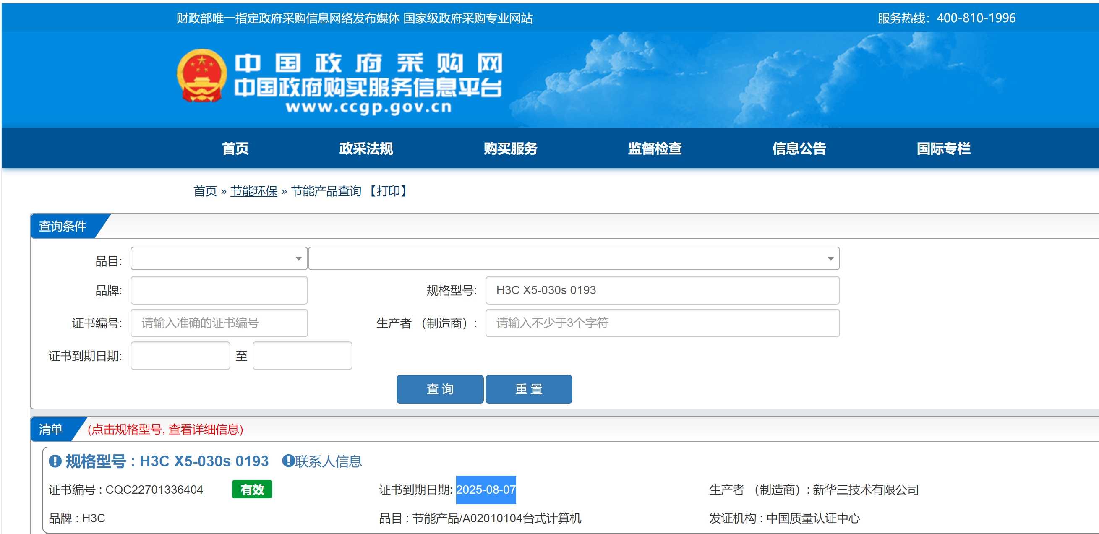Screen dimensions: 1099x534
Task: Click the 中国政府采购网 site title
Action: 368,63
